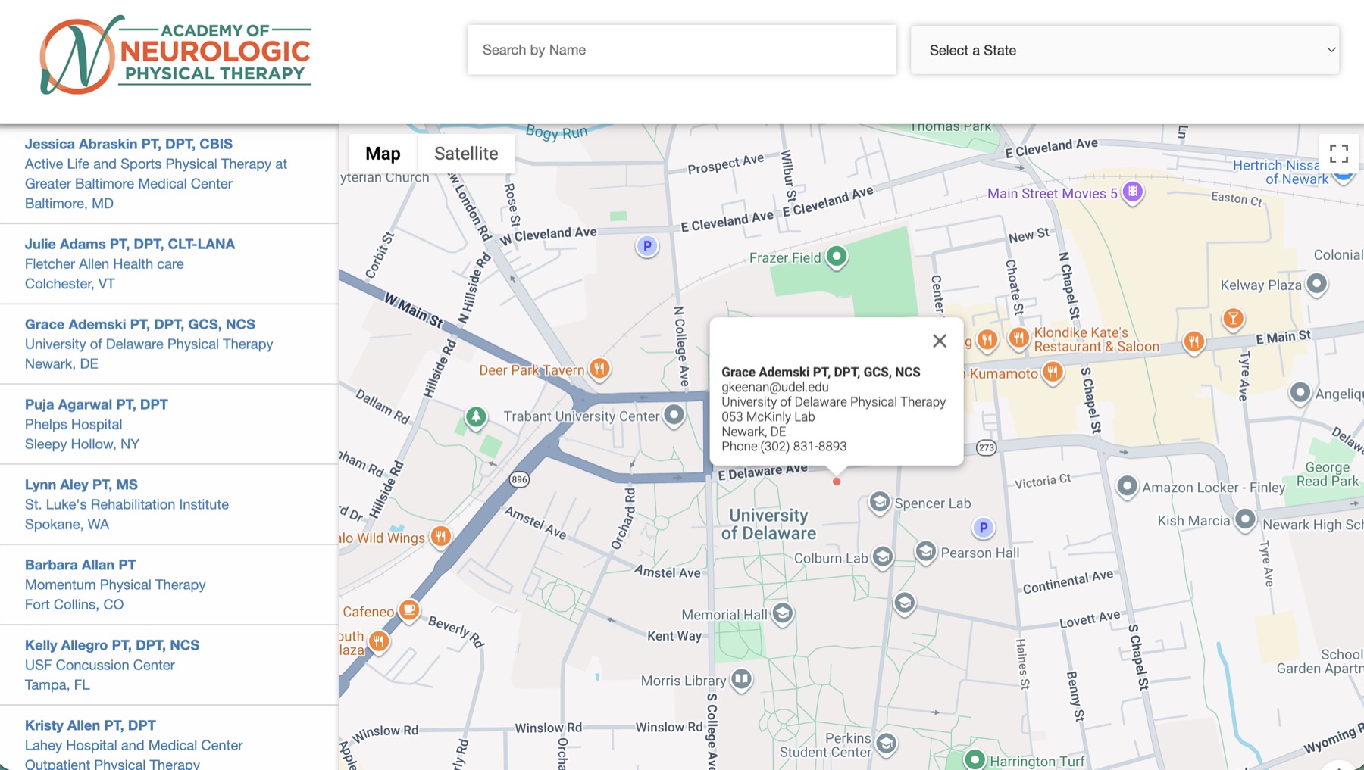The width and height of the screenshot is (1364, 770).
Task: Open Kelly Allegro PT, DPT, NCS listing
Action: pos(169,666)
